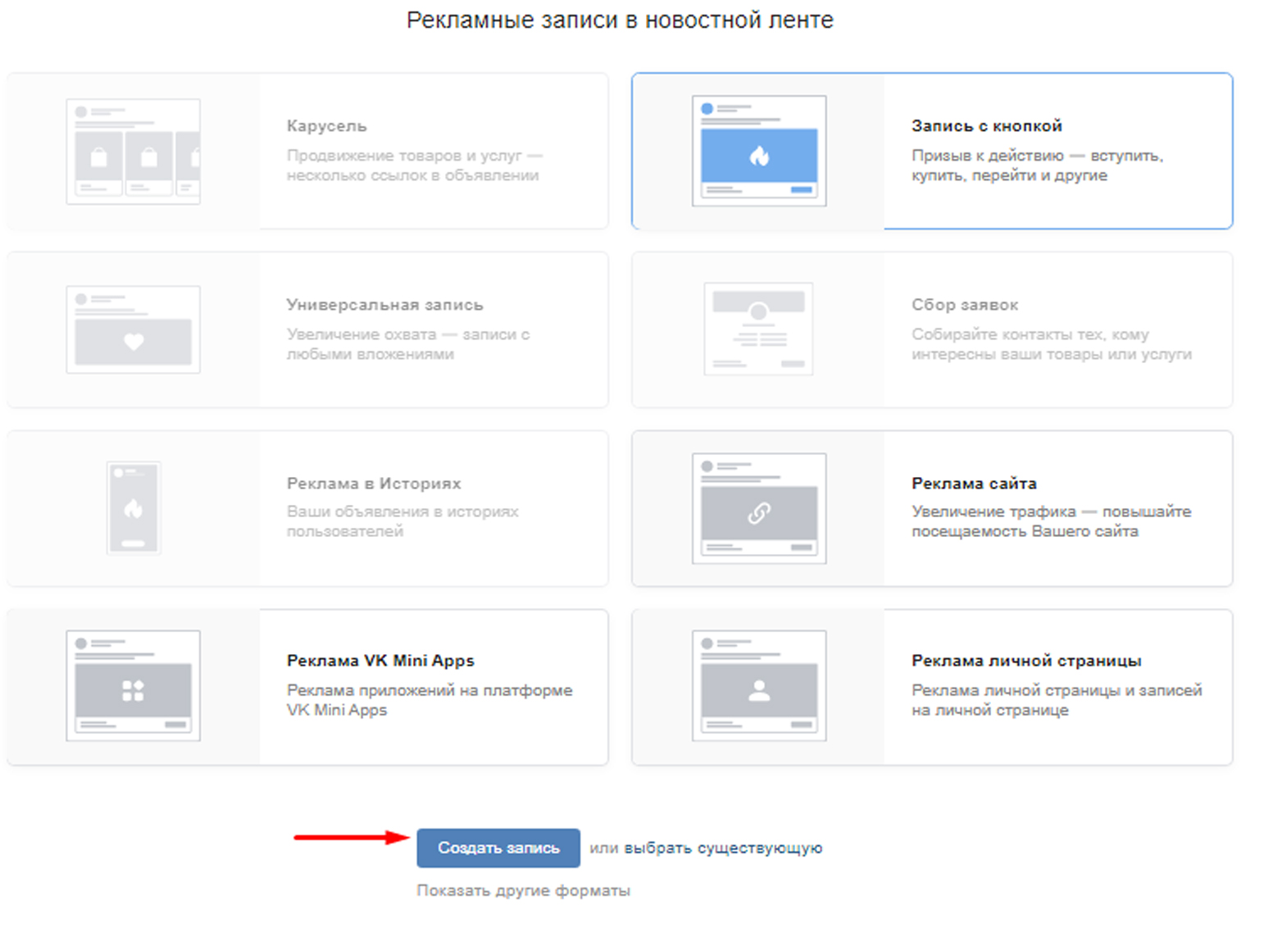Viewport: 1264px width, 945px height.
Task: Choose the Универсальная запись title
Action: pyautogui.click(x=384, y=305)
